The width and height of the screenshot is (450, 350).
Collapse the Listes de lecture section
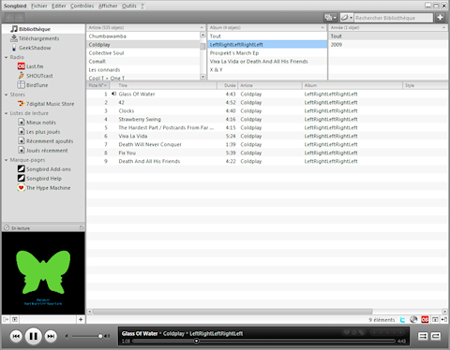(x=6, y=113)
